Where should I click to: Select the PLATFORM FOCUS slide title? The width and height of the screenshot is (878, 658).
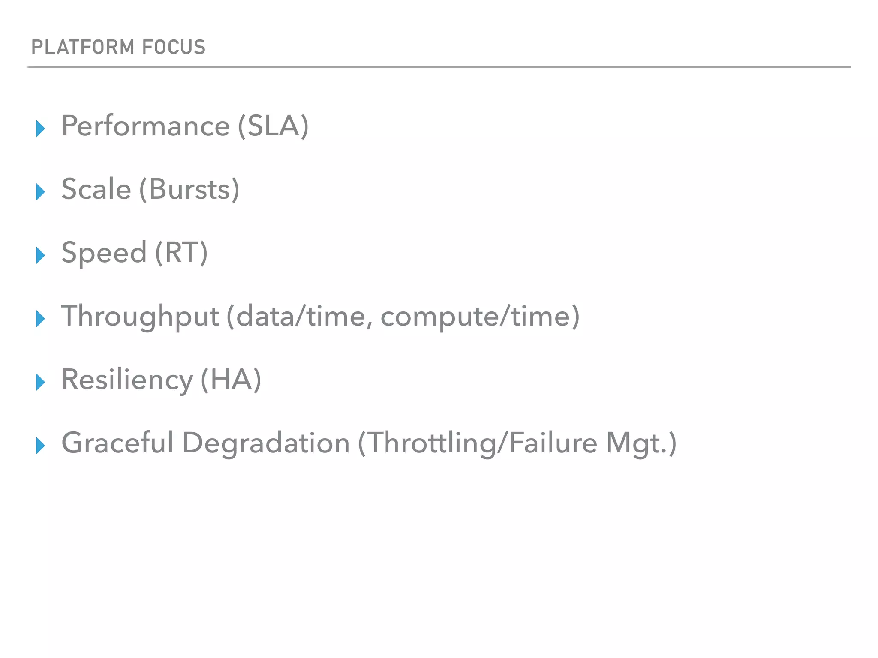pos(118,47)
